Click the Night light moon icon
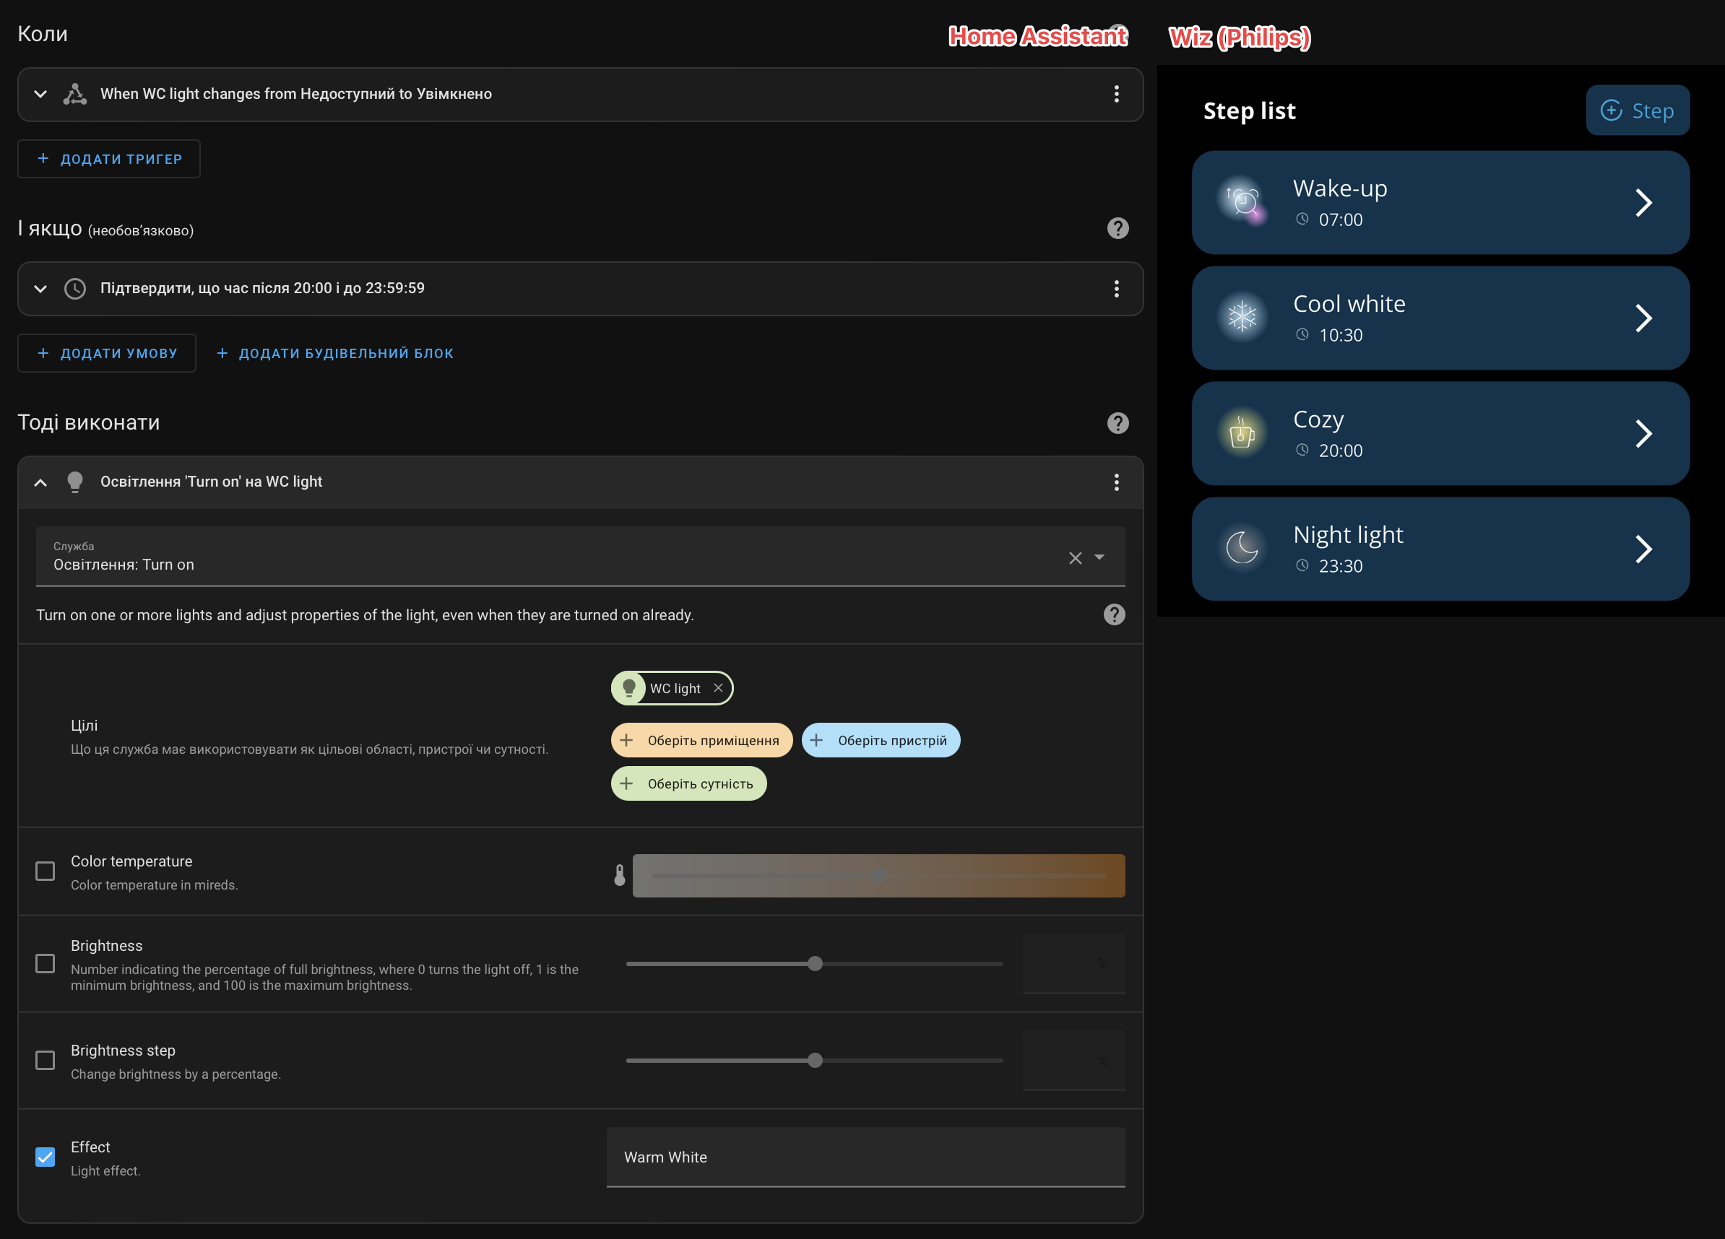 pos(1242,548)
